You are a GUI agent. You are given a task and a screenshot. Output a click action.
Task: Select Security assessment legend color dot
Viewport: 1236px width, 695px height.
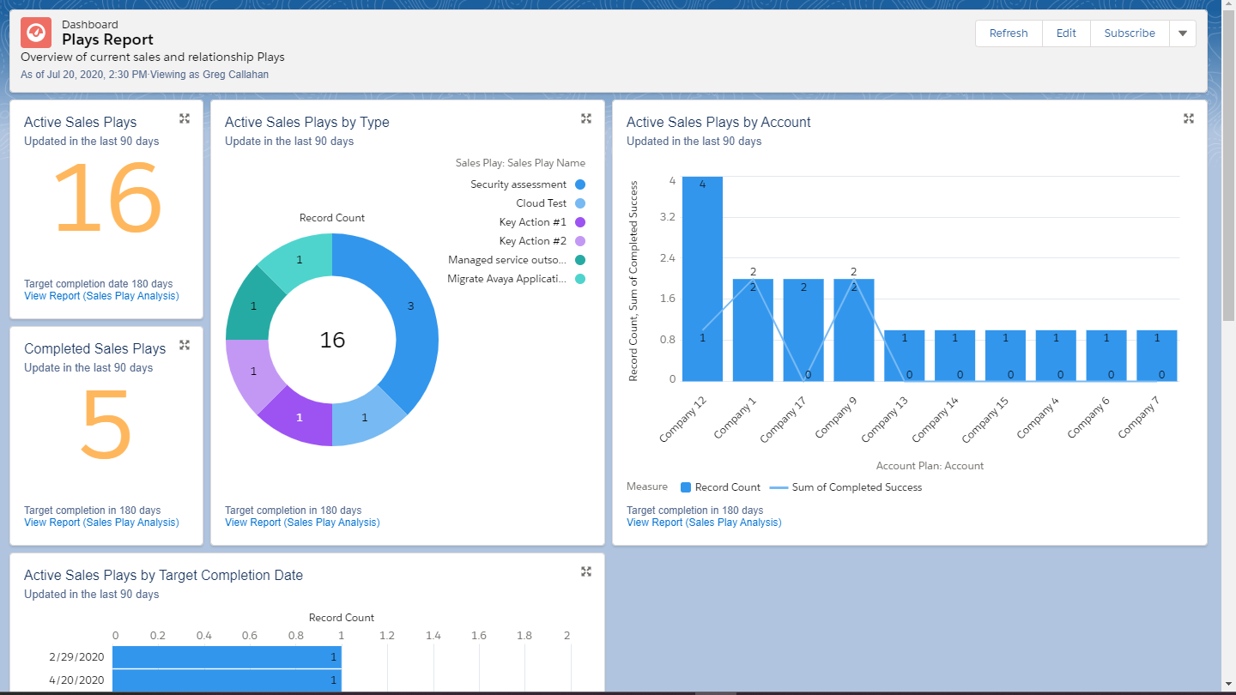coord(580,184)
